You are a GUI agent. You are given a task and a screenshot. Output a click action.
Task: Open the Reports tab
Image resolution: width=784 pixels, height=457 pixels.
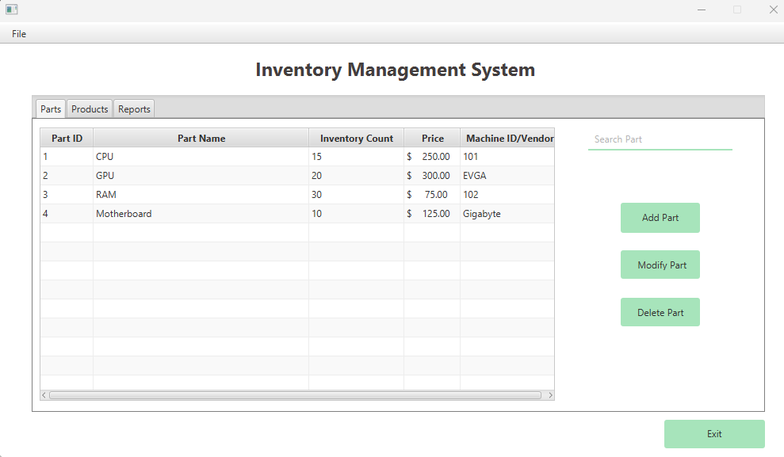coord(134,109)
